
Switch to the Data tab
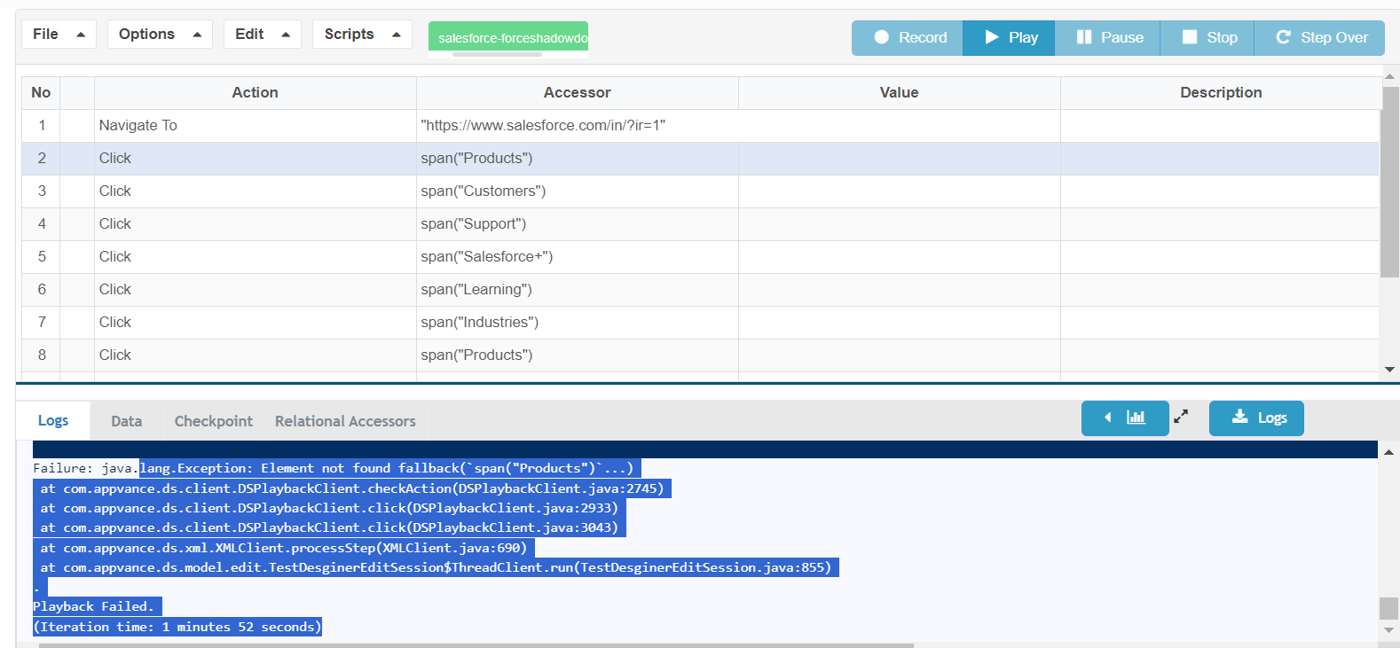coord(126,421)
